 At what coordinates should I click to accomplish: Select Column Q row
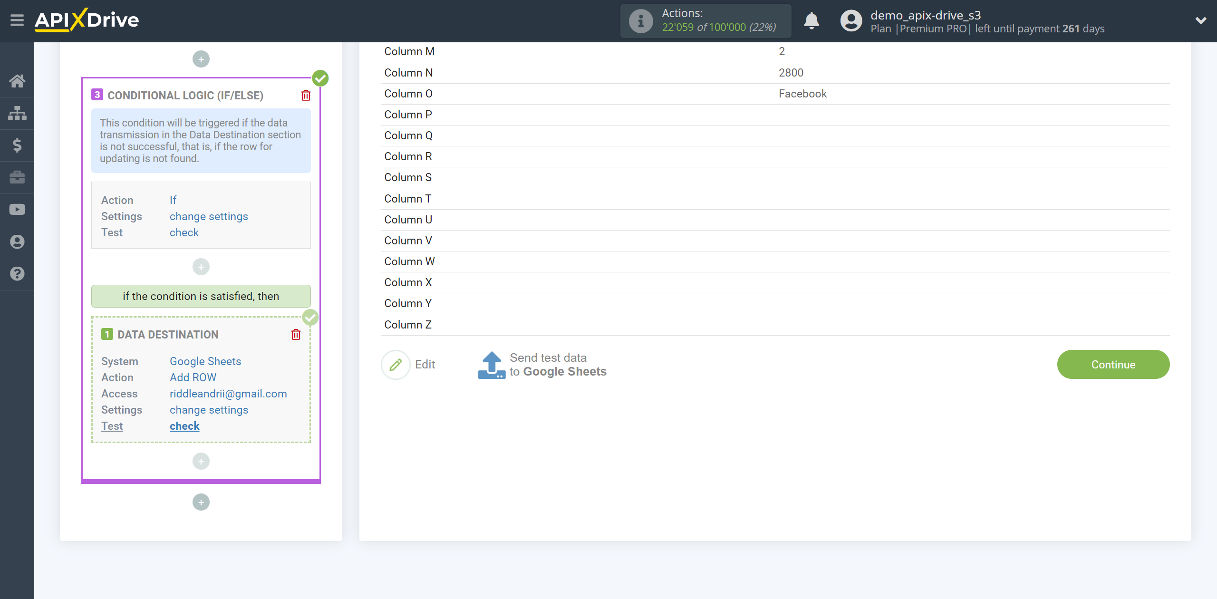[775, 135]
